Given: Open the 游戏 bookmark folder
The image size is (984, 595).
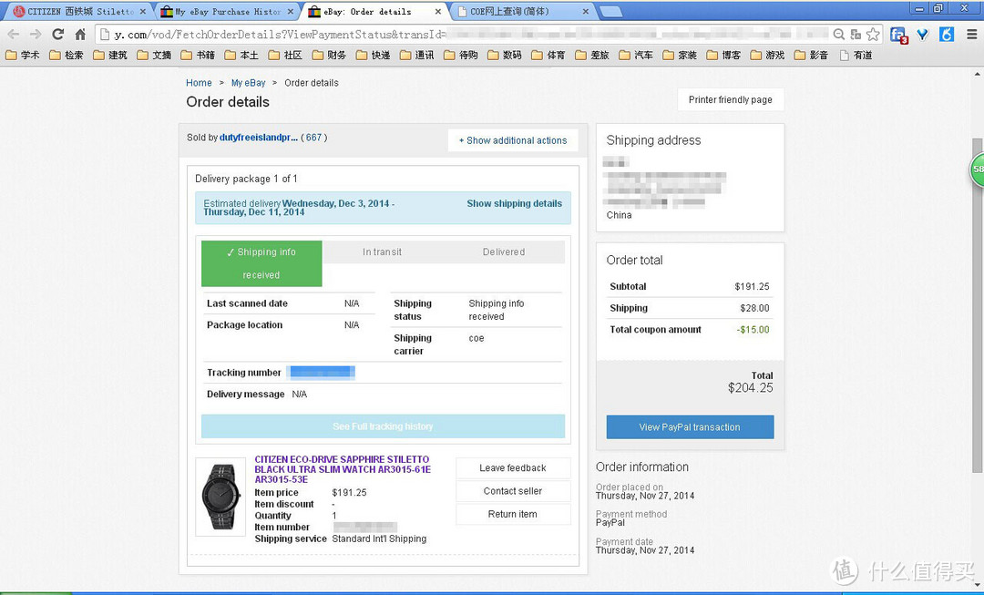Looking at the screenshot, I should [768, 56].
